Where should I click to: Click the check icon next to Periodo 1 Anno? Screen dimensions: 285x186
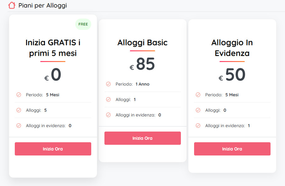108,84
